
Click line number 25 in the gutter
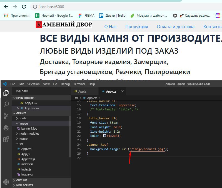pyautogui.click(x=79, y=149)
